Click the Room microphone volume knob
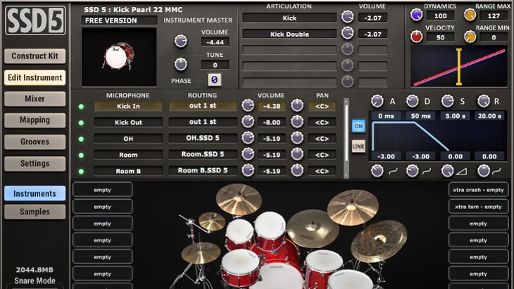The image size is (514, 289). pyautogui.click(x=248, y=154)
